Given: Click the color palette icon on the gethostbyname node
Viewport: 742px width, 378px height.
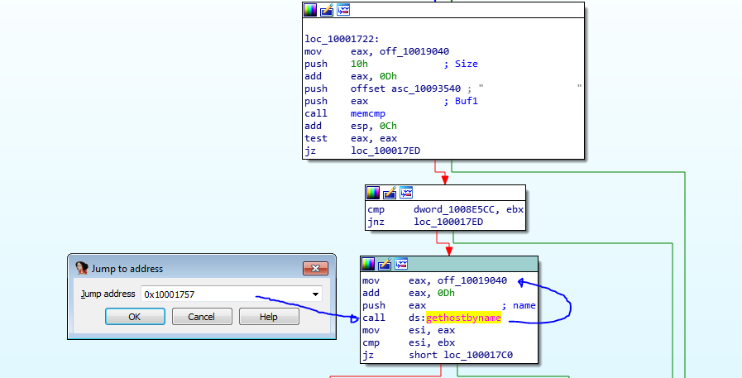Looking at the screenshot, I should [x=368, y=264].
